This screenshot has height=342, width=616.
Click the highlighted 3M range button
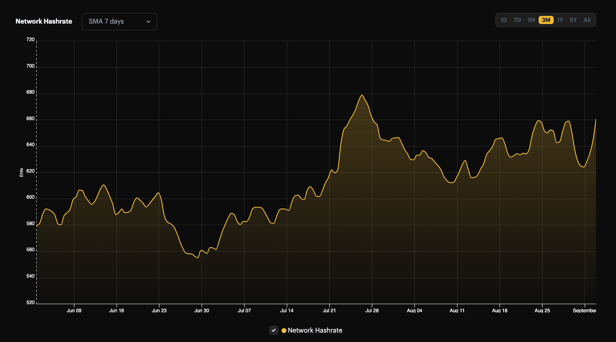[x=546, y=20]
